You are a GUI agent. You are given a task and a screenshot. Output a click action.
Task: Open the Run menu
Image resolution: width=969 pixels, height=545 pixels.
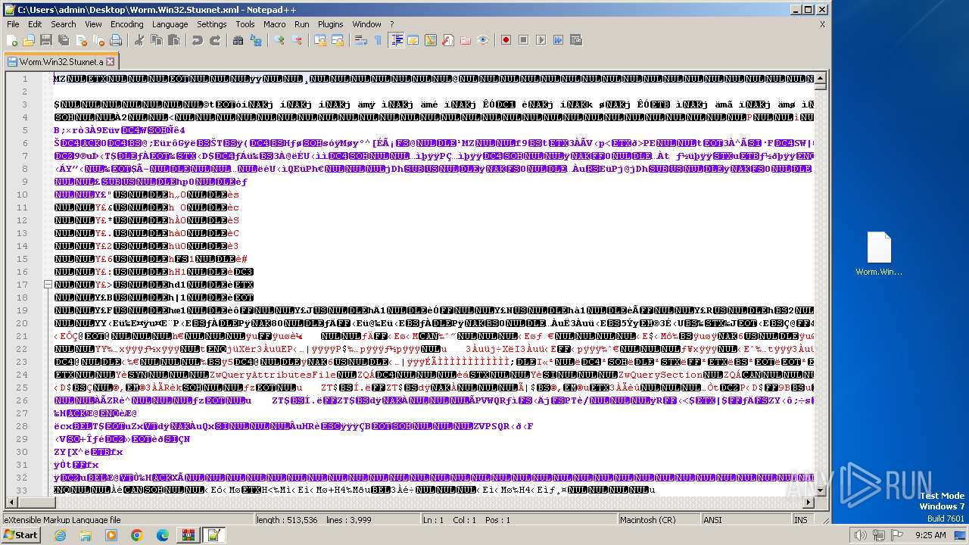coord(302,24)
